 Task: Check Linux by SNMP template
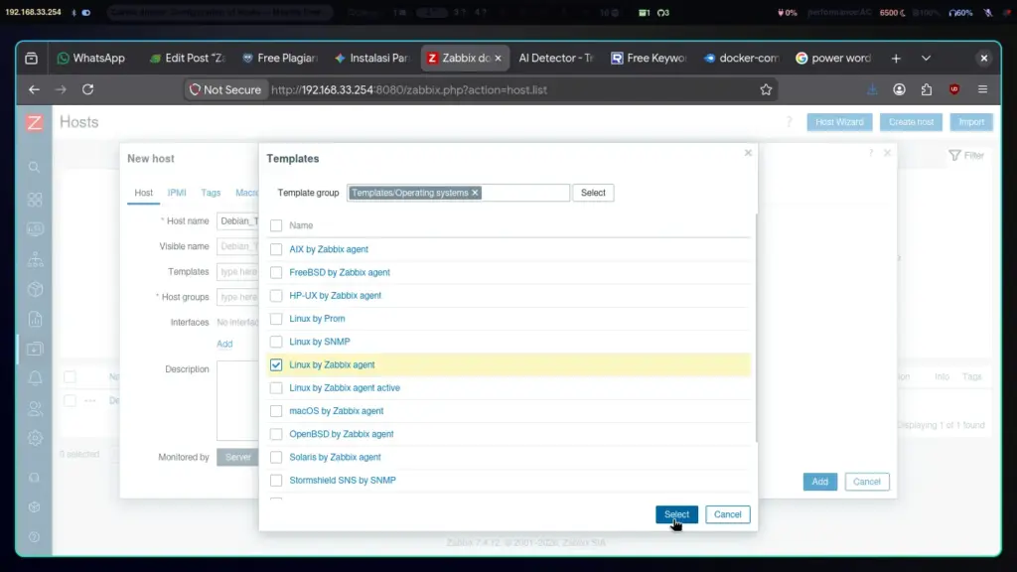click(x=276, y=342)
